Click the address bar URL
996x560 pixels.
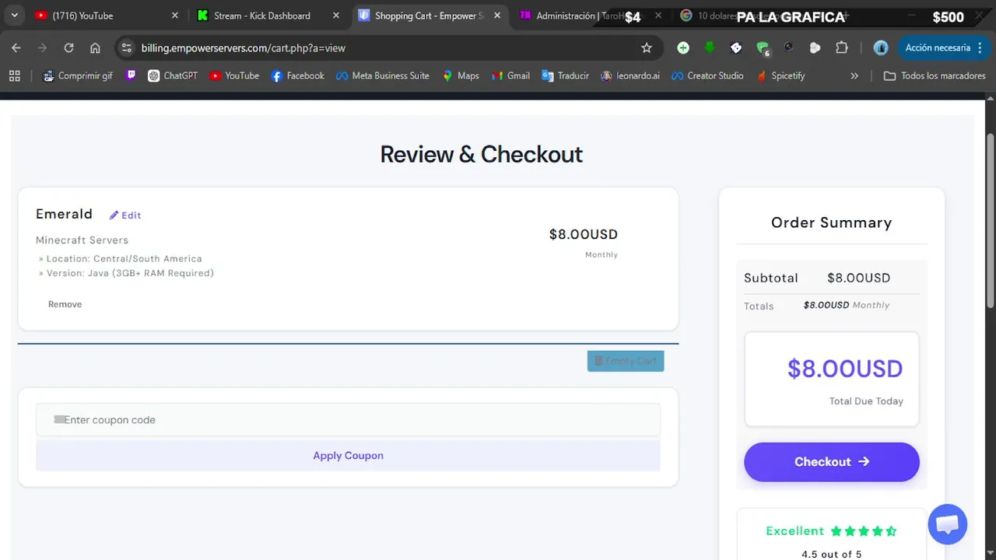pyautogui.click(x=243, y=47)
